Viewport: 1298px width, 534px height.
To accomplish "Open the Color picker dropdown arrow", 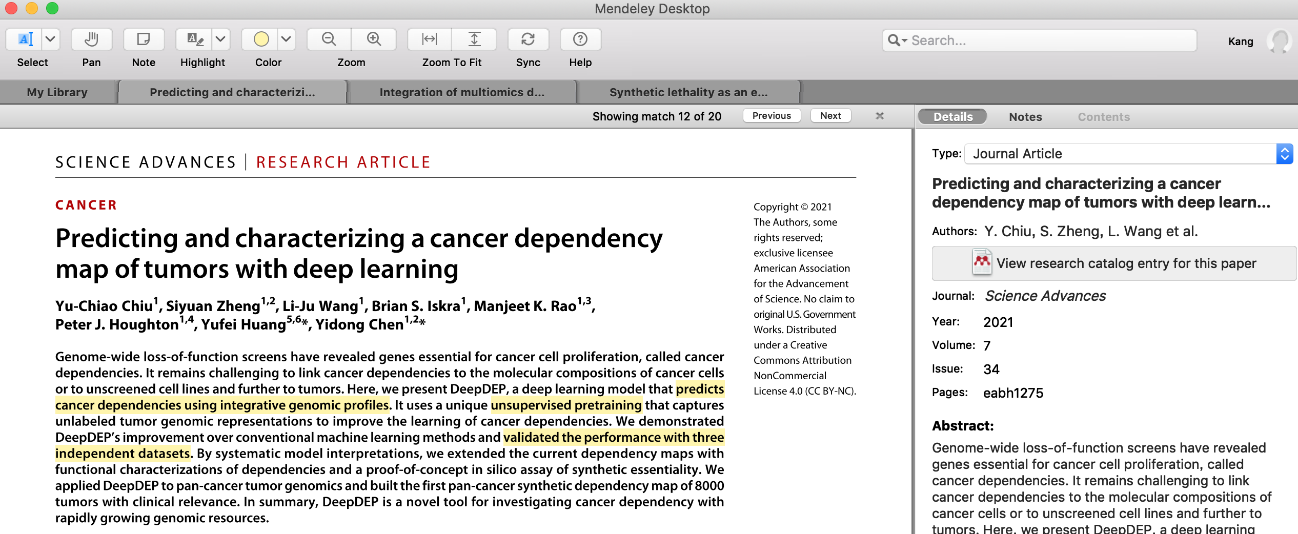I will [x=287, y=39].
